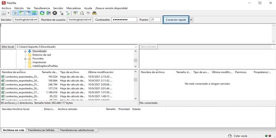Toggle directory comparison icon
This screenshot has height=138, width=276.
[x=82, y=13]
